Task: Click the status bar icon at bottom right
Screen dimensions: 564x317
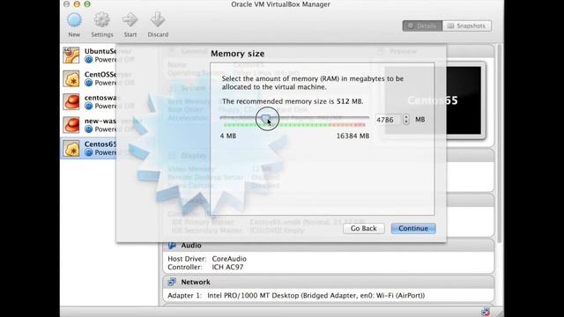Action: (x=486, y=312)
